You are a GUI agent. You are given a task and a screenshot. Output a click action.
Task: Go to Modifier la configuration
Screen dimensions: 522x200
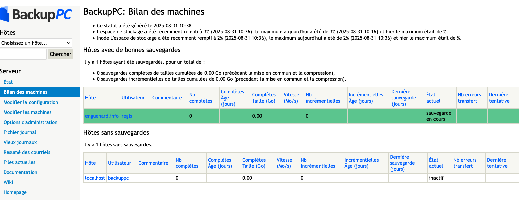(31, 102)
